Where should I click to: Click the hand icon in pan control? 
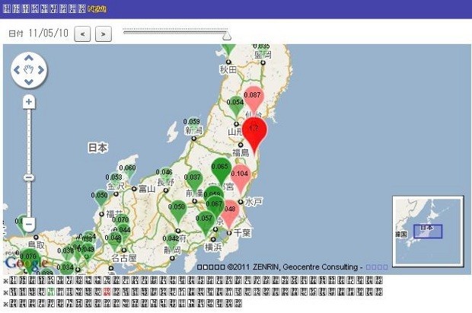tap(29, 71)
